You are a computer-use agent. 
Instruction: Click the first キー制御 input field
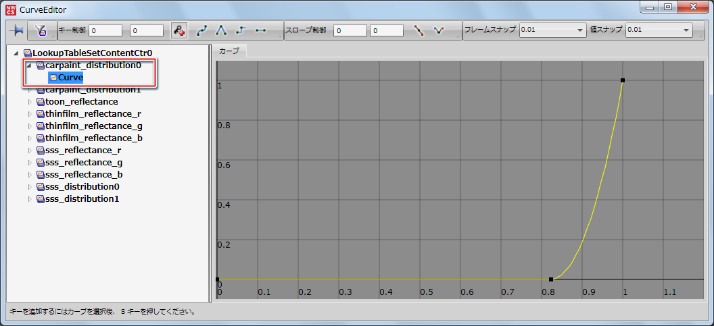pos(105,30)
